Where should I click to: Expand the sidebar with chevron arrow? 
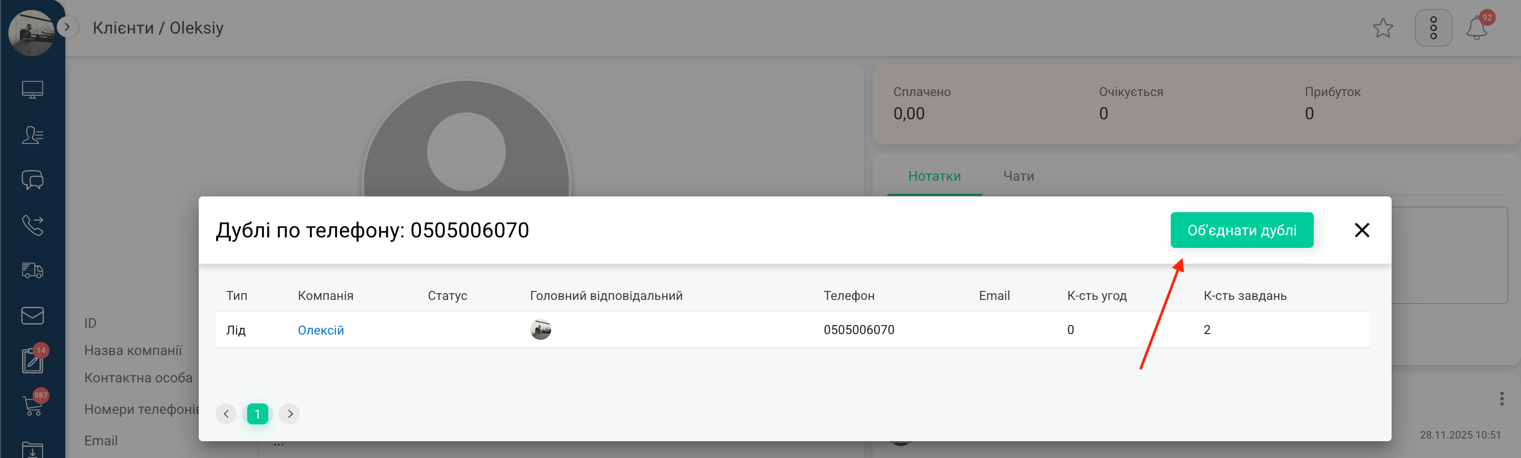point(67,27)
